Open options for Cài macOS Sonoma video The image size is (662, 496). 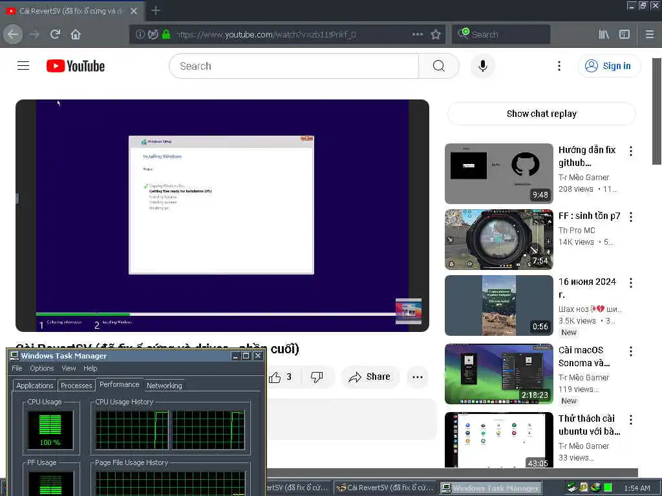tap(631, 351)
